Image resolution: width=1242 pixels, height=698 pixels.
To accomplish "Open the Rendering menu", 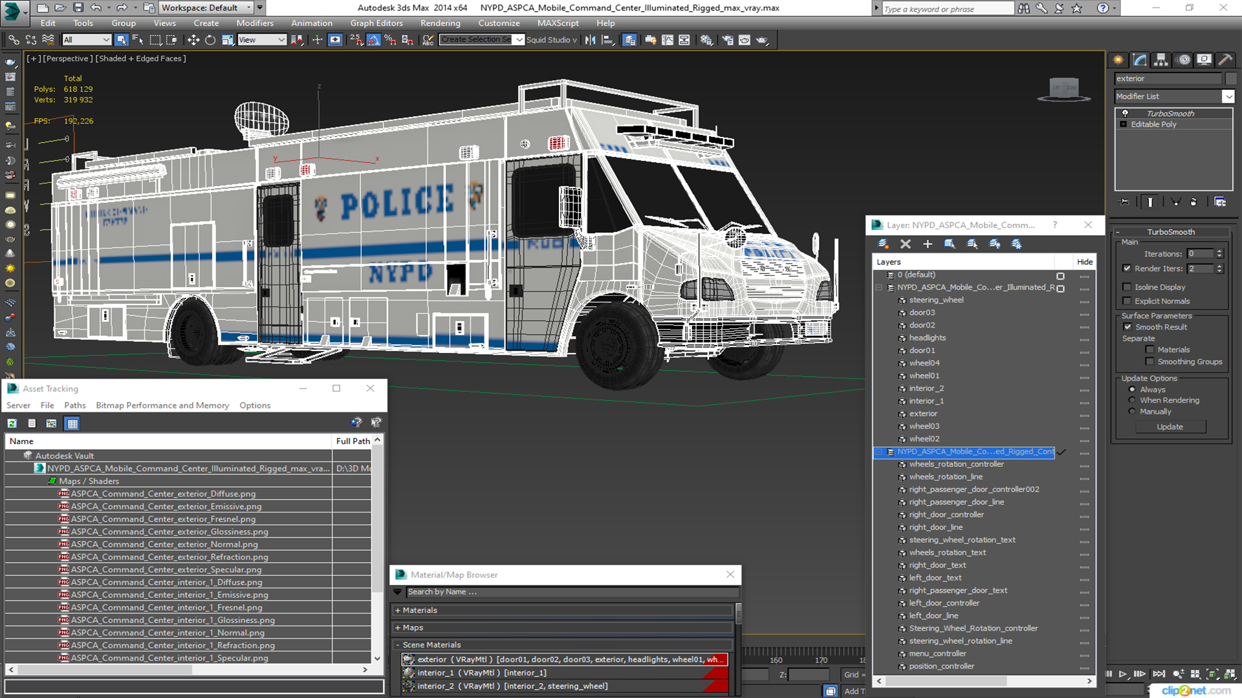I will click(440, 23).
